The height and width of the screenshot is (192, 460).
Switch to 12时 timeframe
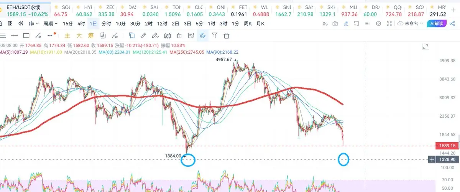pyautogui.click(x=162, y=23)
